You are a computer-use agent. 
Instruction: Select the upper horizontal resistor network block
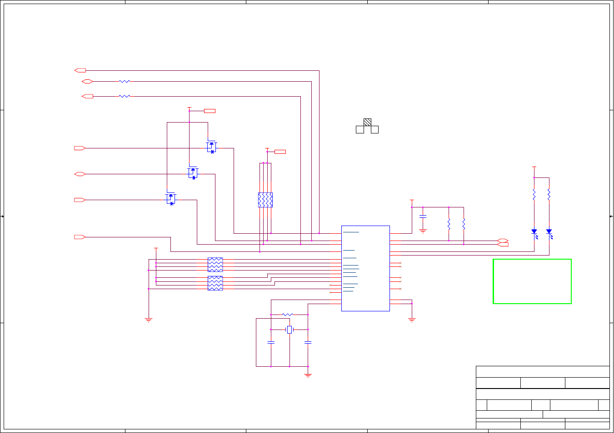click(215, 265)
